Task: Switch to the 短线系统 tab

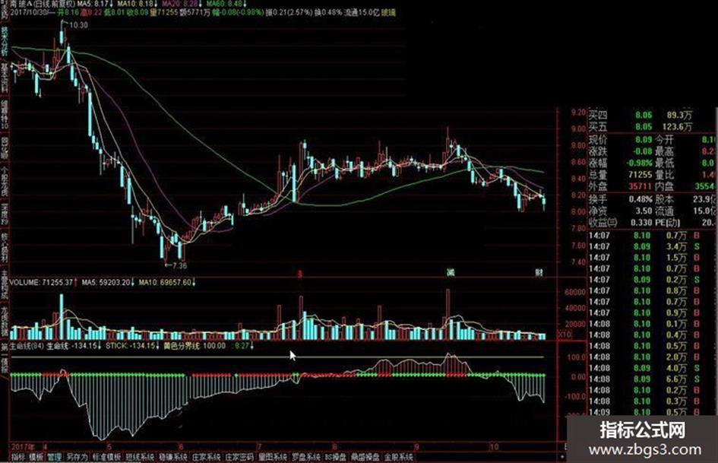Action: tap(140, 457)
